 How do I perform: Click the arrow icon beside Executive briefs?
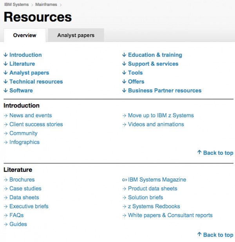[x=6, y=207]
